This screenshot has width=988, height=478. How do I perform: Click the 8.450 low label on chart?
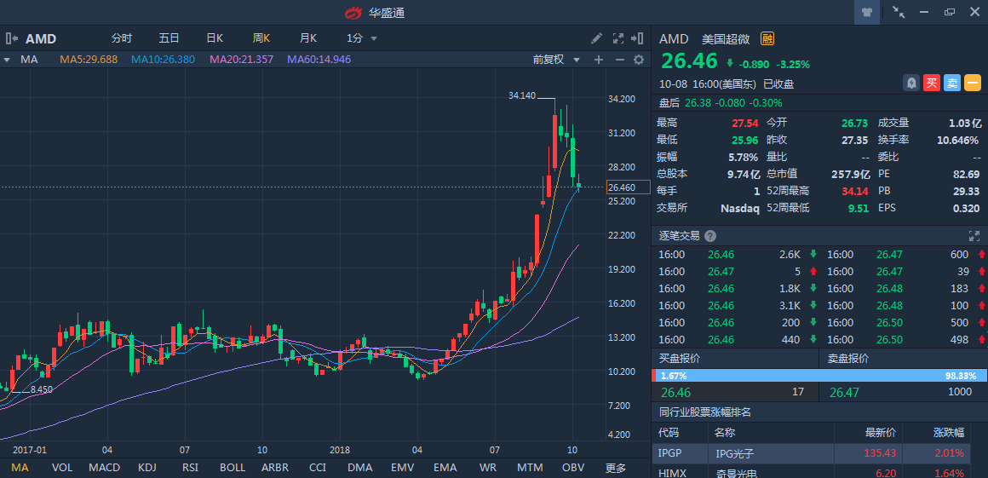(x=42, y=389)
